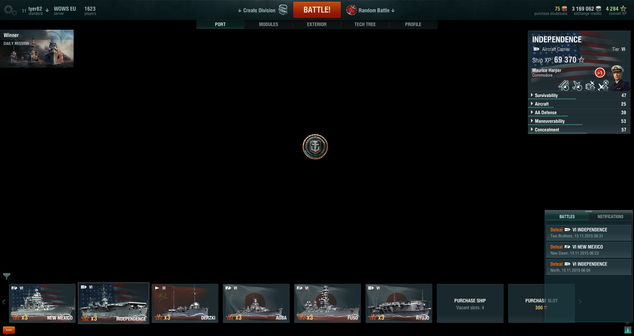Open the Create Division dropdown
Viewport: 634px width, 336px height.
pos(257,11)
